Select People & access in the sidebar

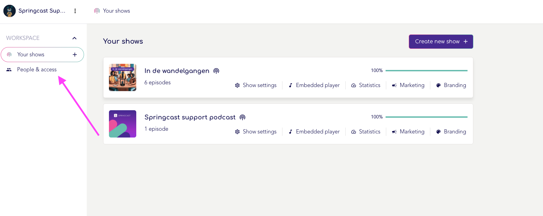pyautogui.click(x=37, y=70)
